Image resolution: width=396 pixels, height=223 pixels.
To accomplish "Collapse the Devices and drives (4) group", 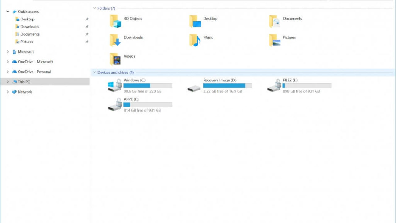I will coord(94,72).
